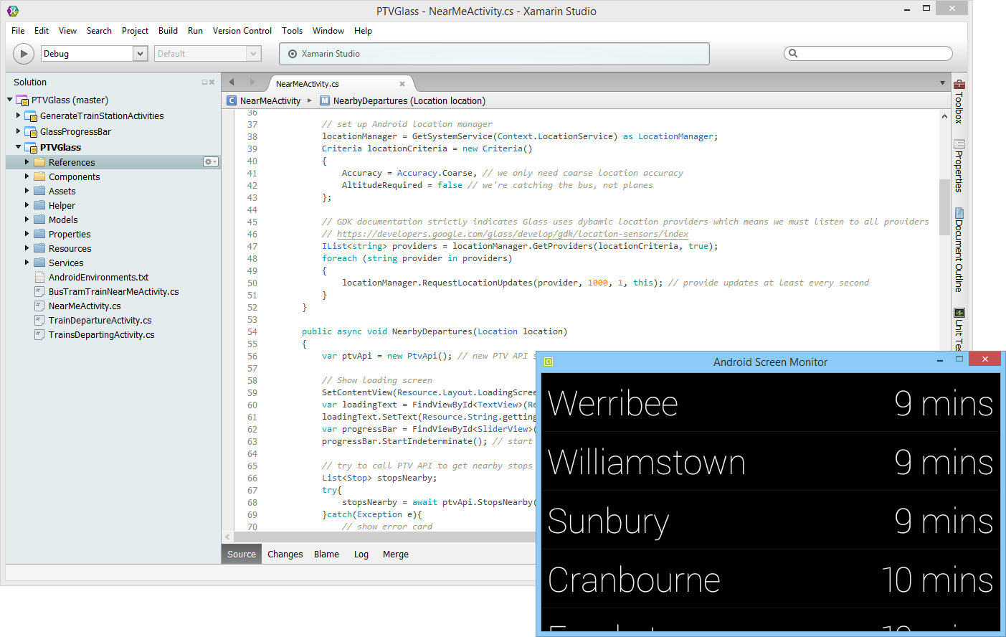The width and height of the screenshot is (1006, 637).
Task: Expand the Resources folder
Action: point(27,248)
